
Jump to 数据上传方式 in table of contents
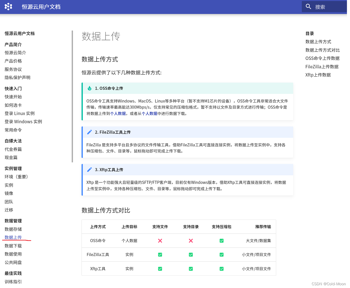tap(318, 42)
